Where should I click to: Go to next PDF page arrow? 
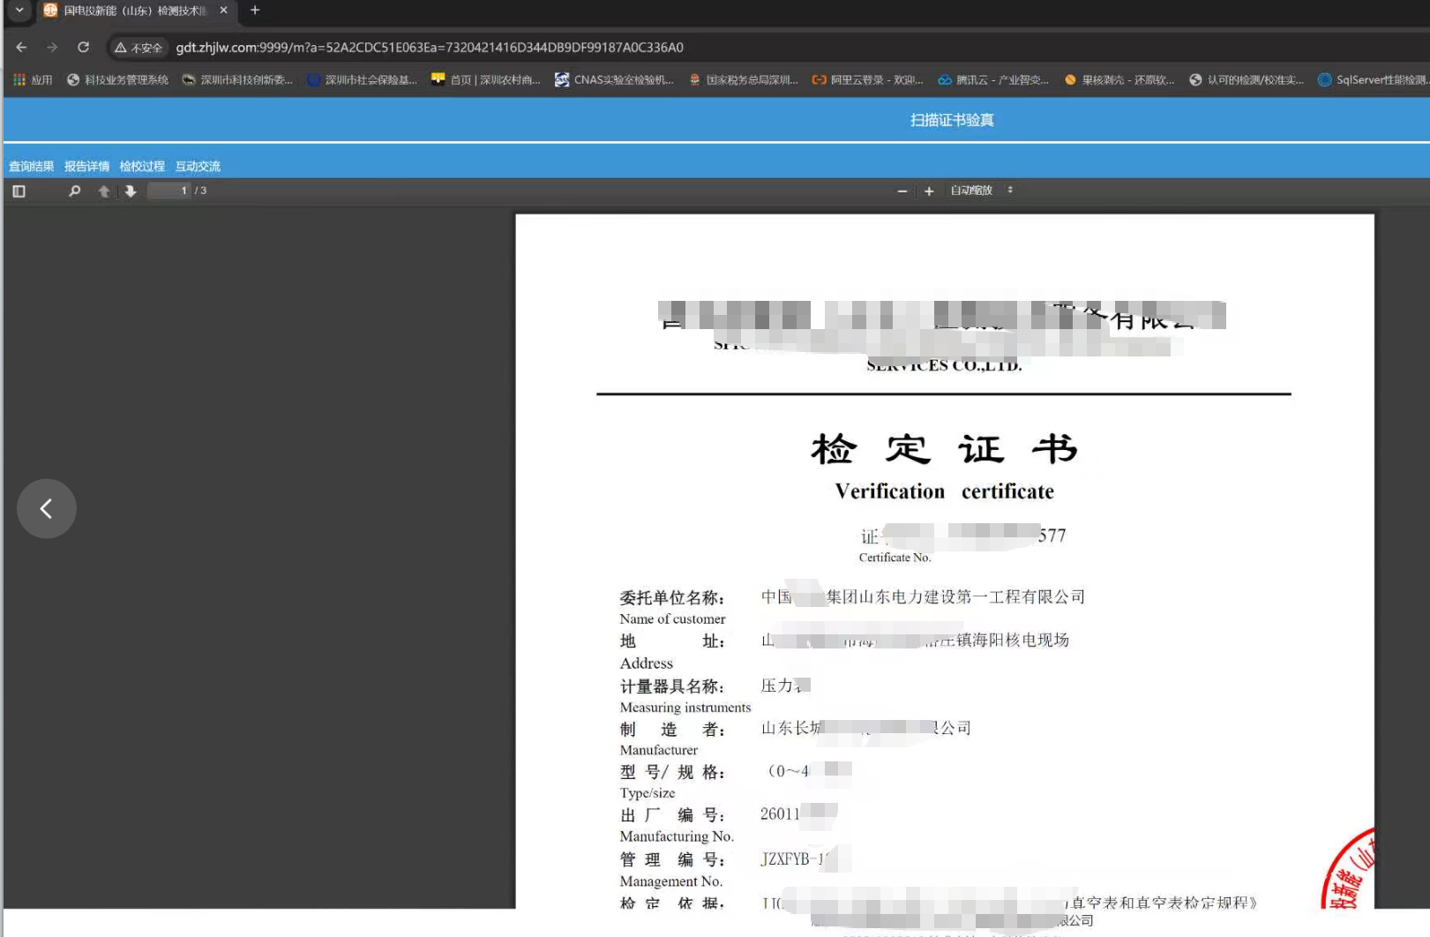(131, 191)
